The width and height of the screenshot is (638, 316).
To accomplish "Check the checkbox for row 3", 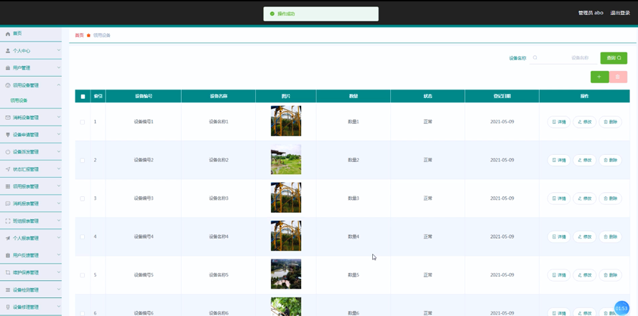I will tap(83, 198).
